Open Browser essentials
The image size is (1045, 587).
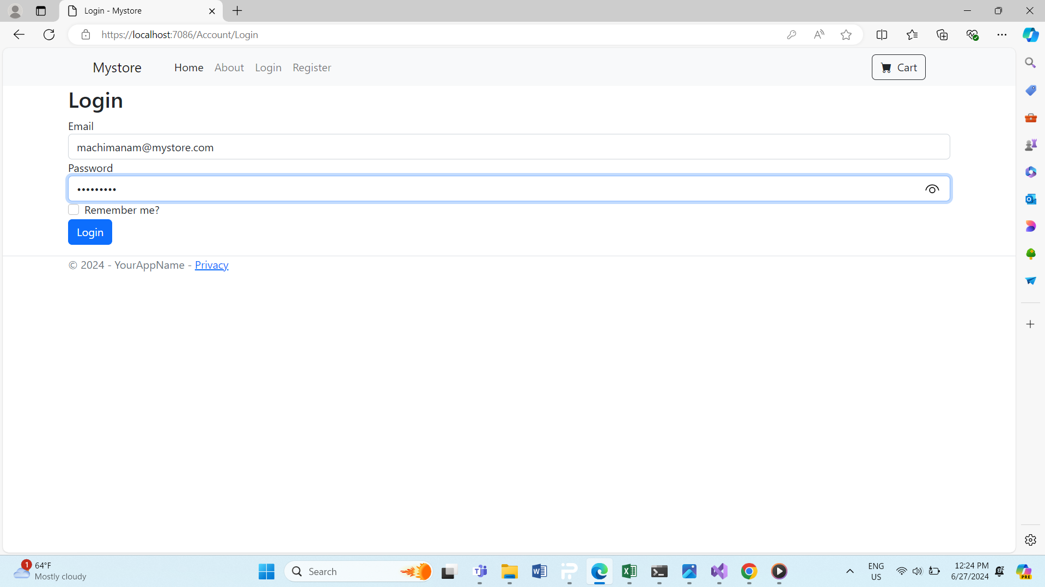(x=972, y=35)
